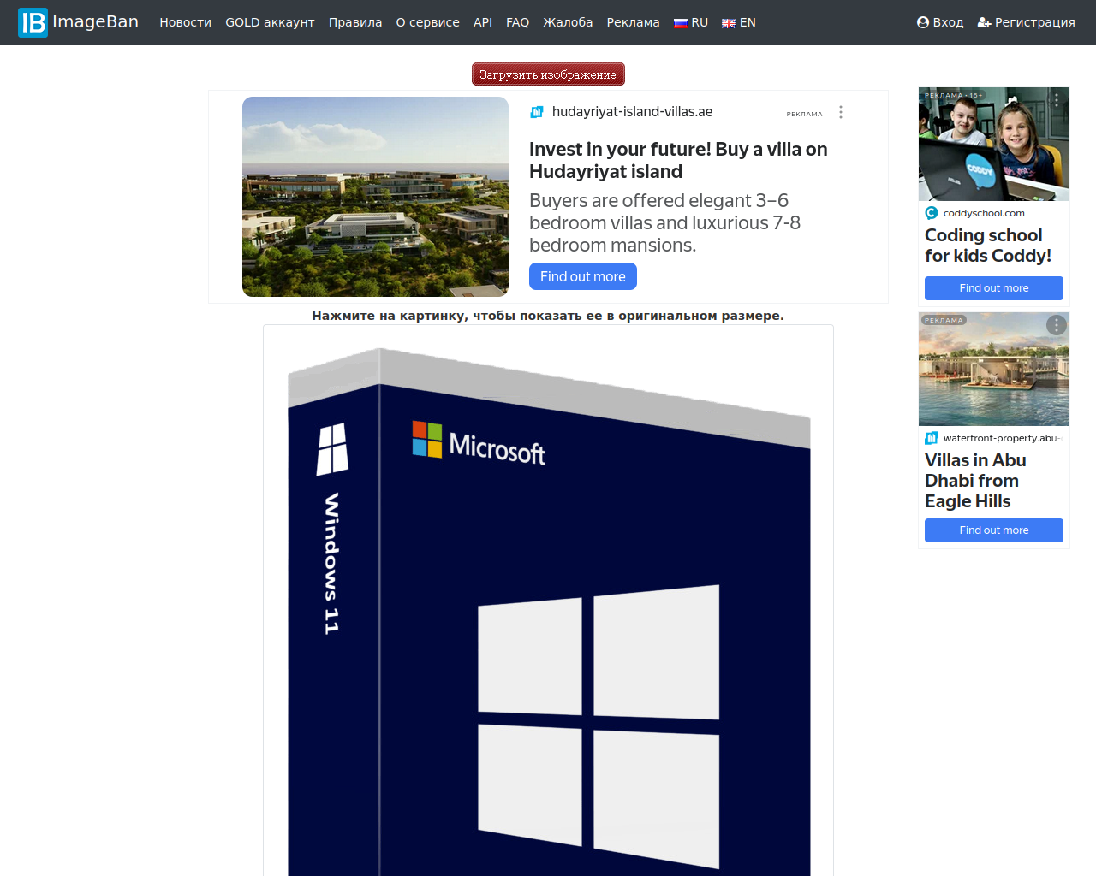Image resolution: width=1096 pixels, height=876 pixels.
Task: Open three-dot options on Abu Dhabi villas ad
Action: coord(1057,325)
